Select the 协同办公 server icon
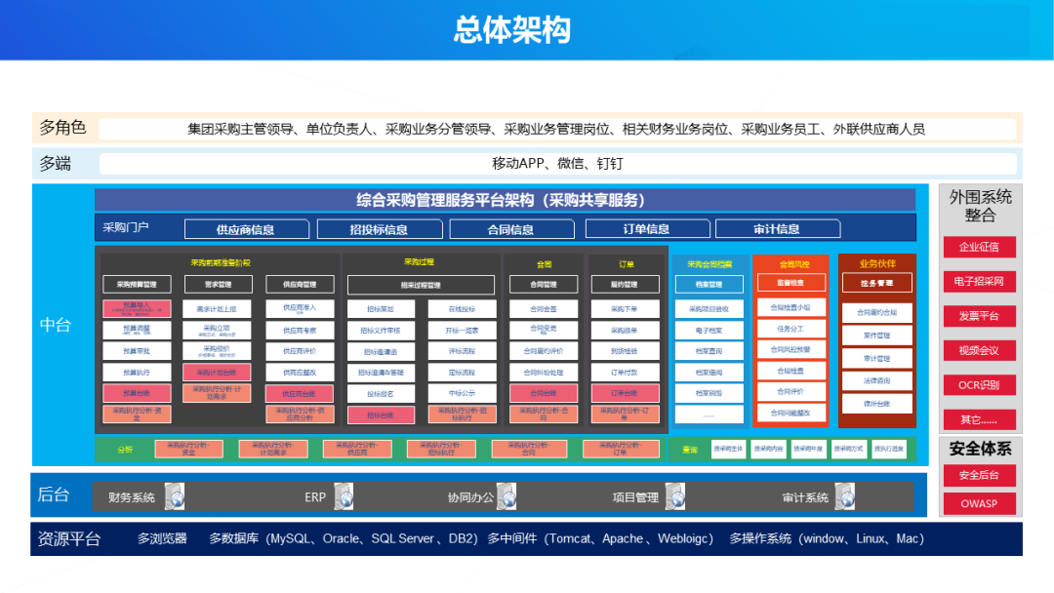Image resolution: width=1054 pixels, height=593 pixels. click(506, 496)
